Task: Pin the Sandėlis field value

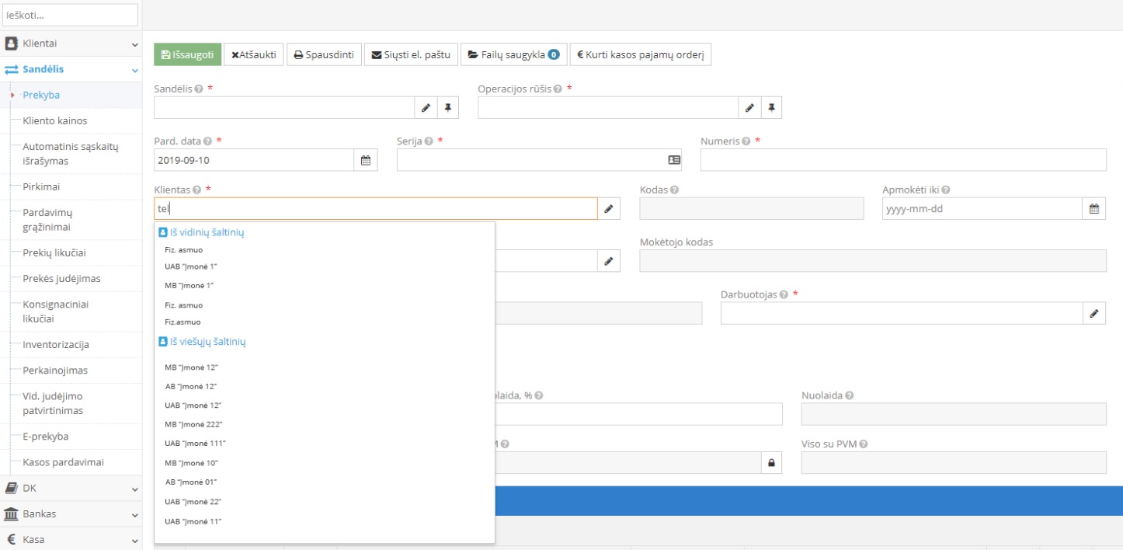Action: click(448, 108)
